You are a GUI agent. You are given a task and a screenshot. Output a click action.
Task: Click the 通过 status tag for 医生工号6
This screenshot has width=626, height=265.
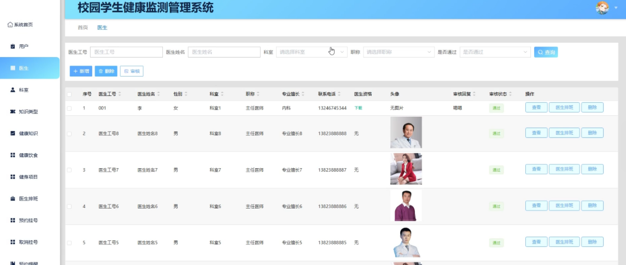(x=496, y=206)
